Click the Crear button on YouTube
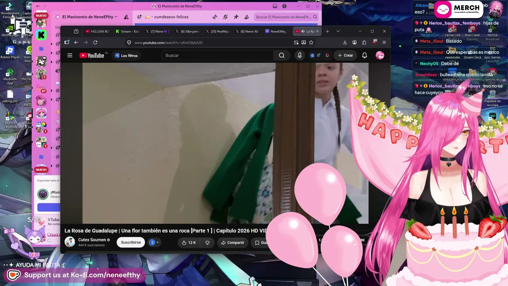The height and width of the screenshot is (286, 508). (x=345, y=56)
